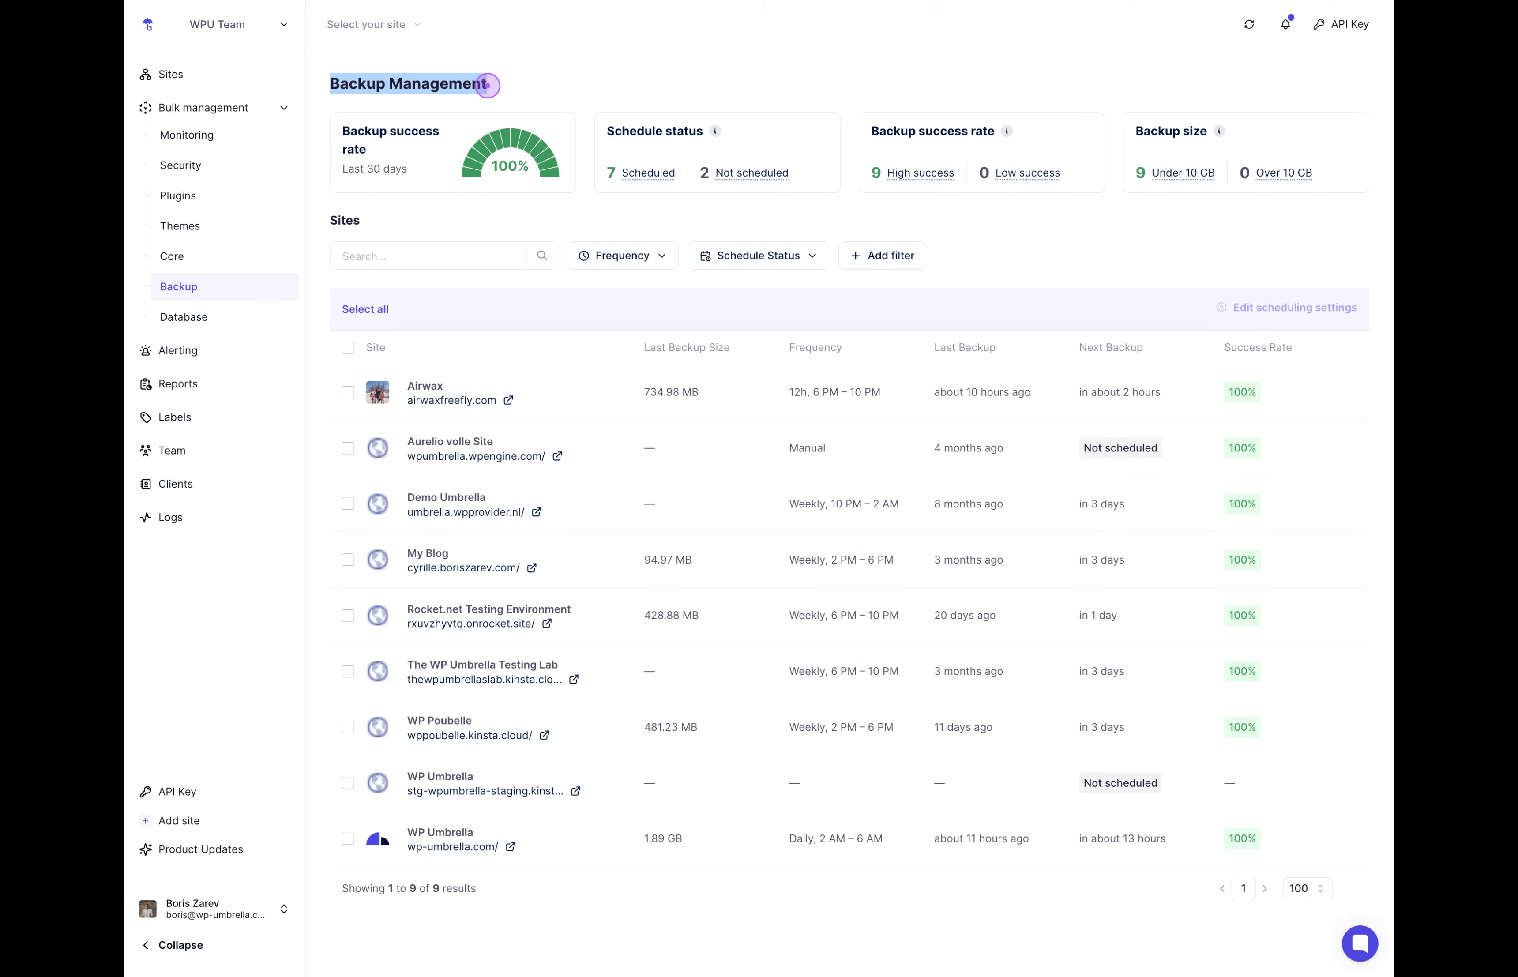Open the Frequency filter dropdown
Image resolution: width=1518 pixels, height=977 pixels.
pyautogui.click(x=622, y=256)
